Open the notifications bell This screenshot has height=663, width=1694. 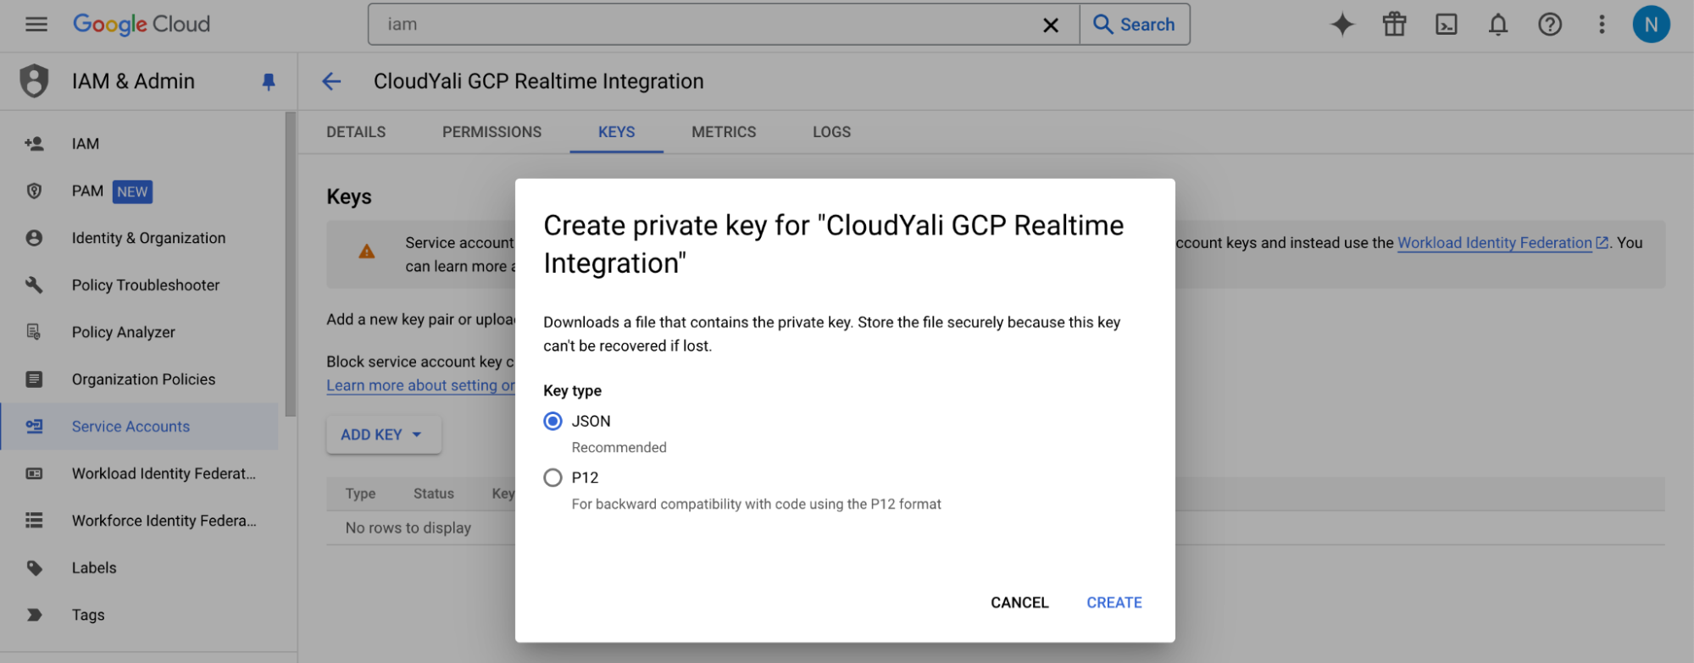(1498, 25)
